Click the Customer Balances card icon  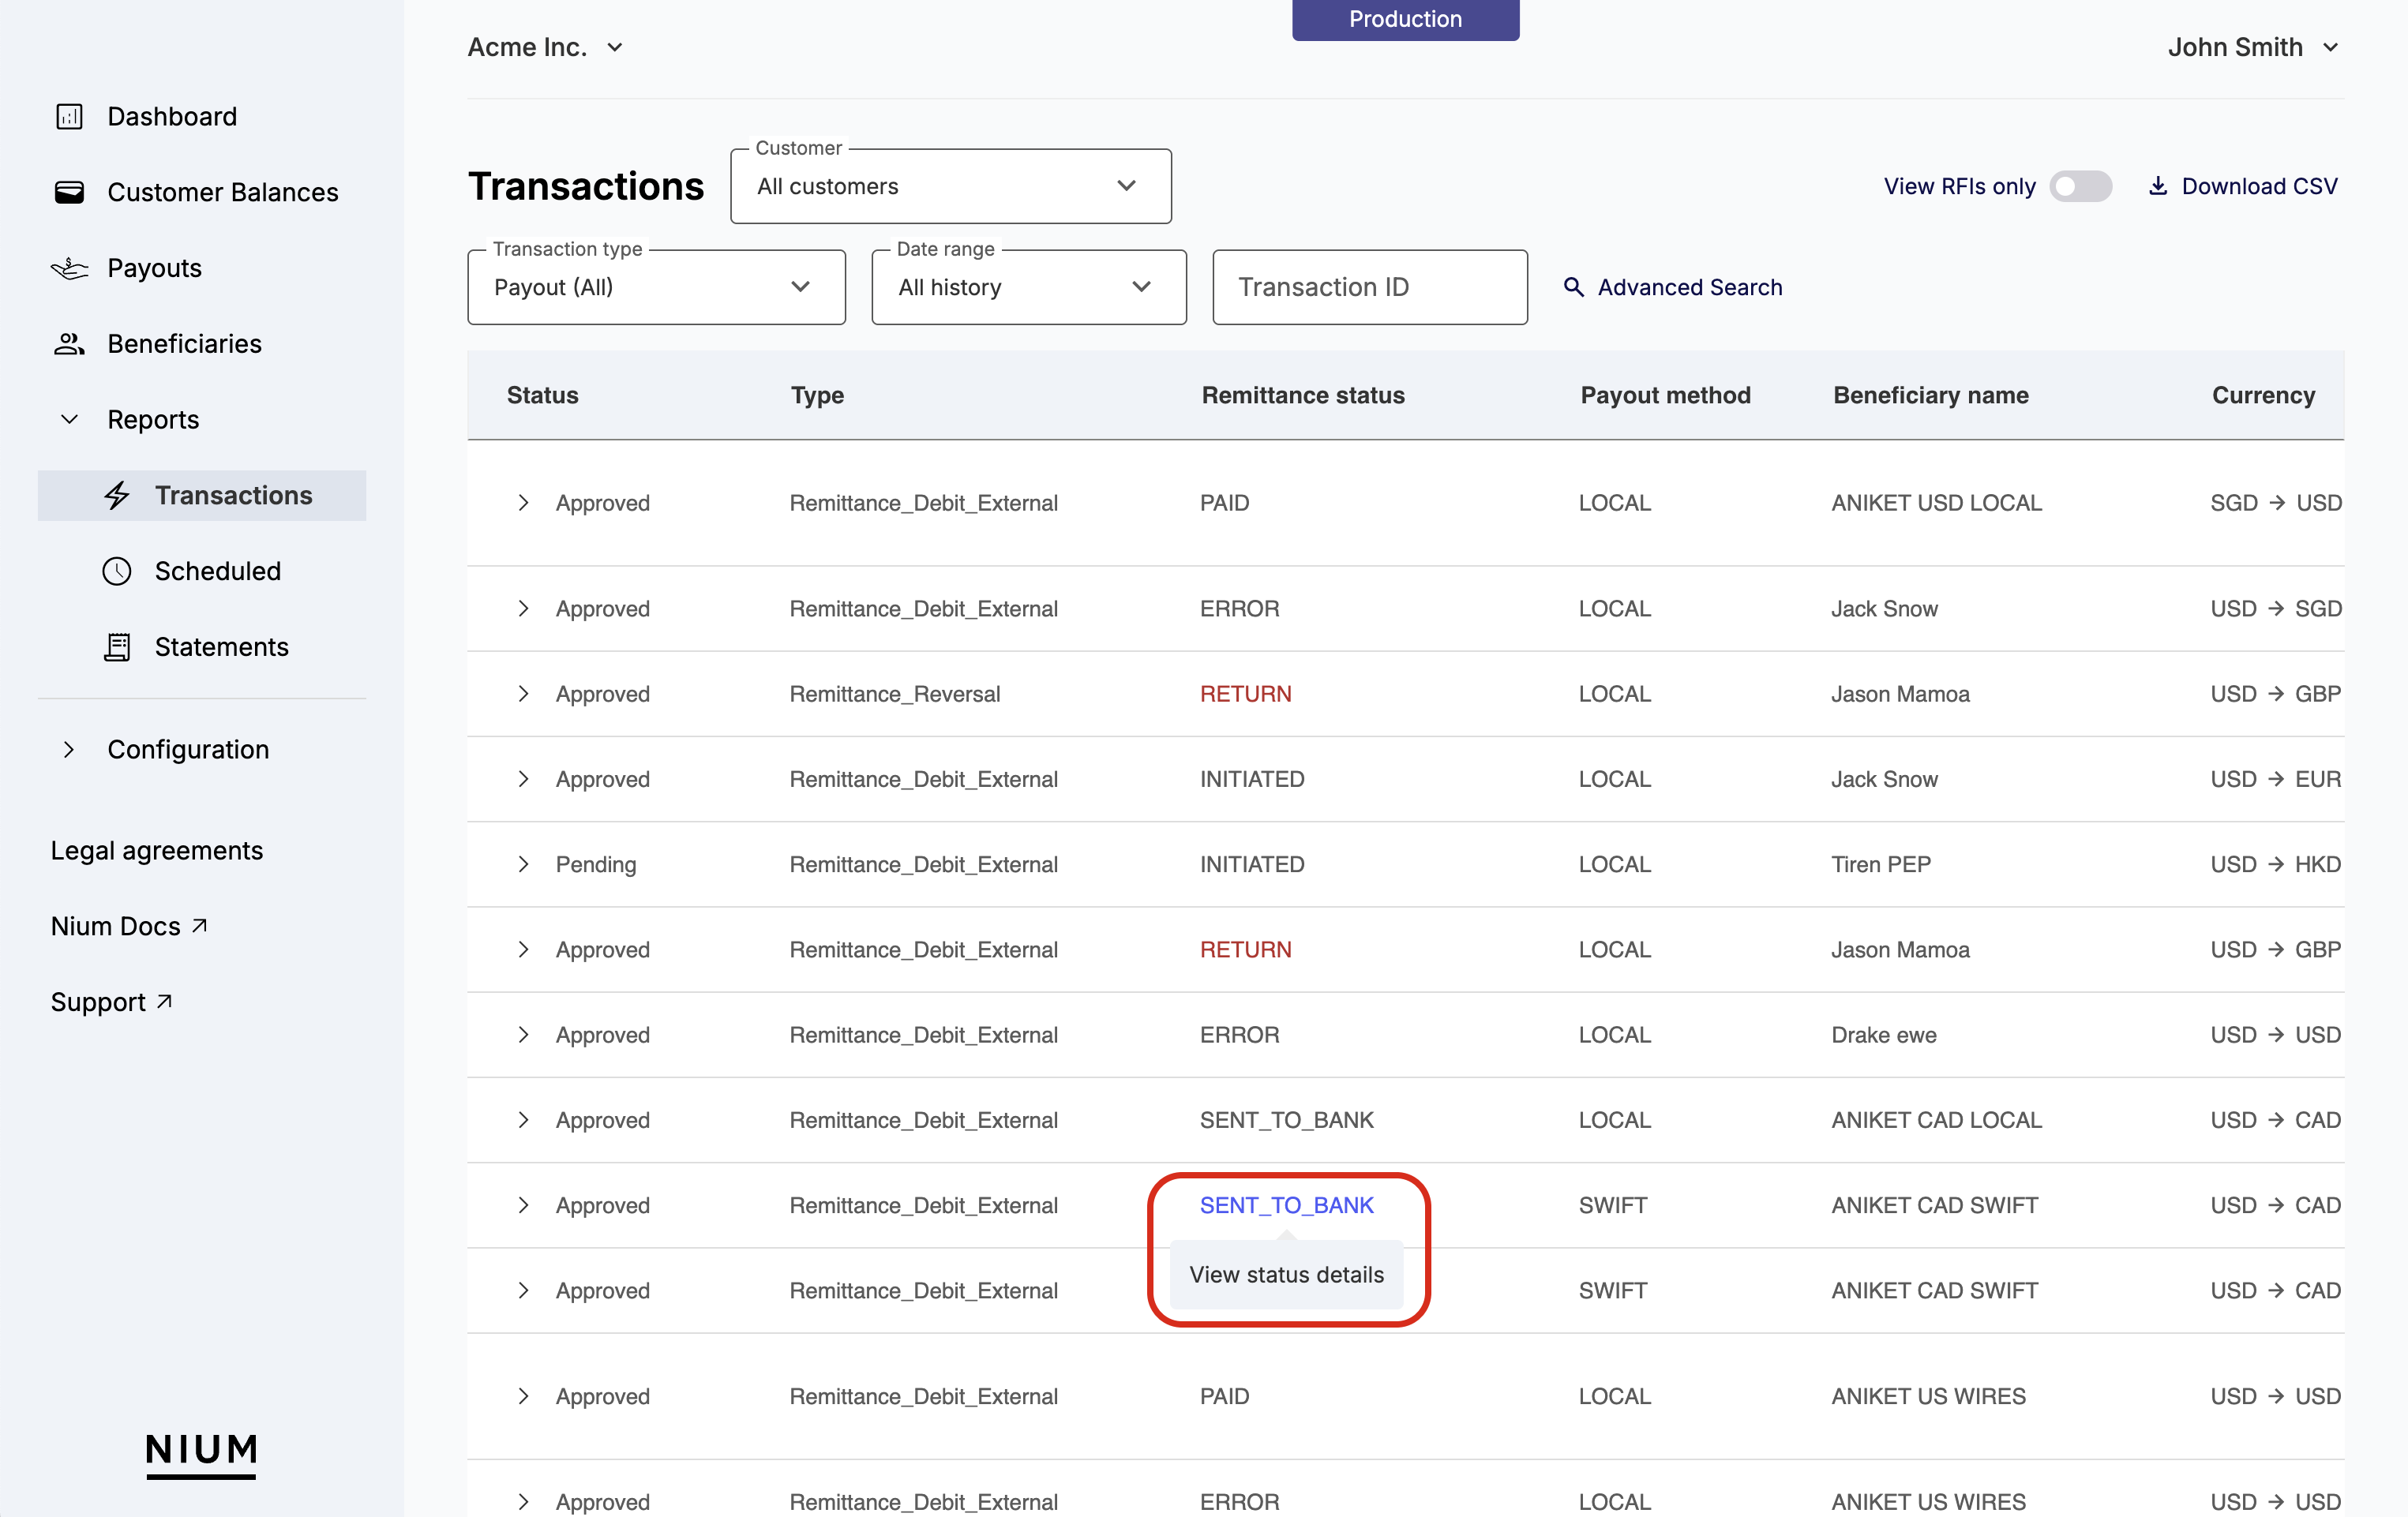pos(69,192)
